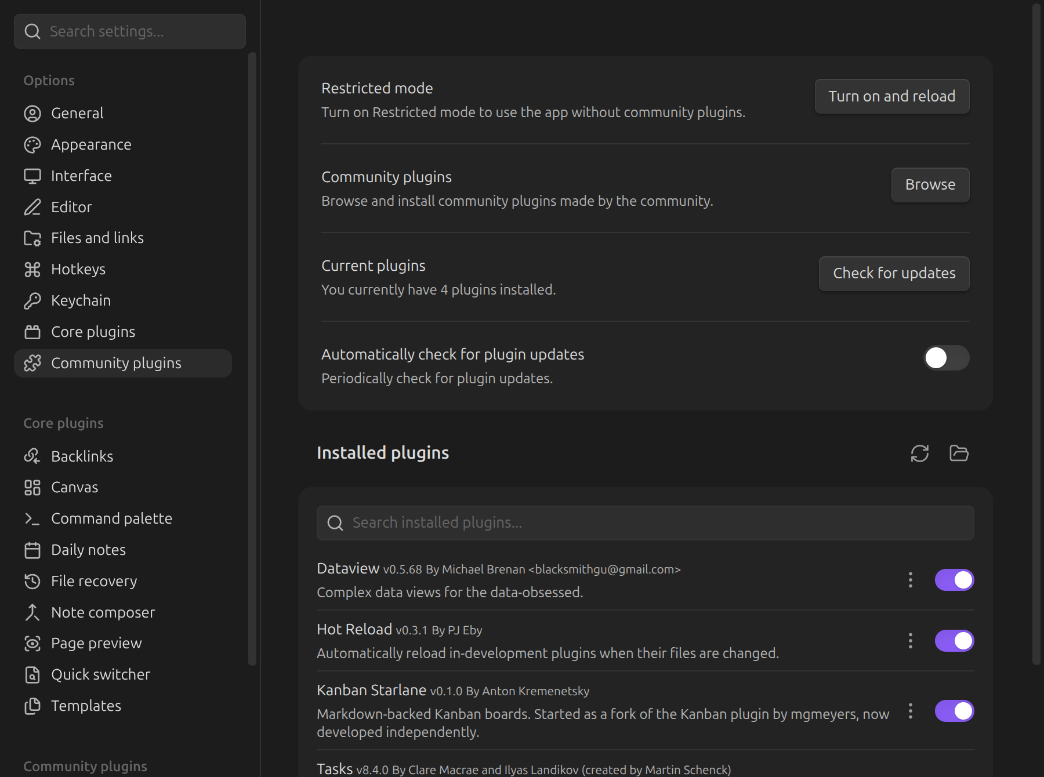This screenshot has height=777, width=1044.
Task: Click the General settings icon
Action: pyautogui.click(x=32, y=114)
